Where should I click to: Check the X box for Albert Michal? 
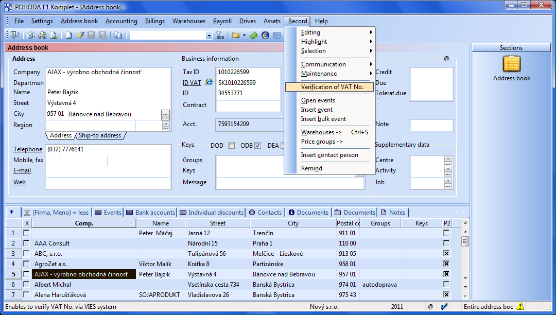click(x=26, y=284)
